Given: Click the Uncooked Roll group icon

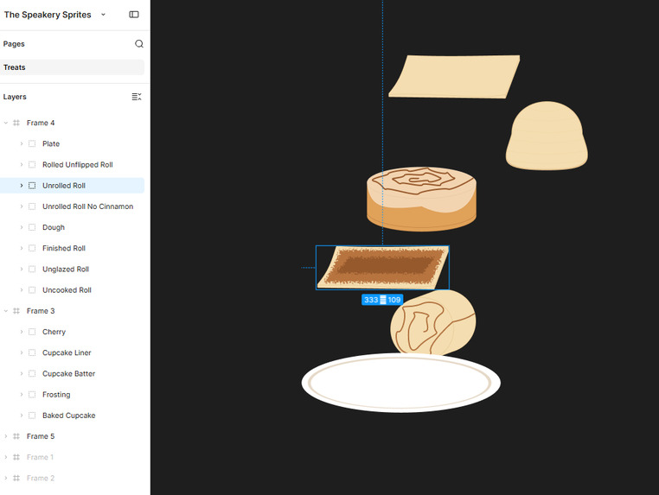Looking at the screenshot, I should (x=32, y=290).
